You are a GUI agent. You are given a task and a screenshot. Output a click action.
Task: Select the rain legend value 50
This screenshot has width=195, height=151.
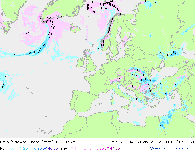click(55, 149)
